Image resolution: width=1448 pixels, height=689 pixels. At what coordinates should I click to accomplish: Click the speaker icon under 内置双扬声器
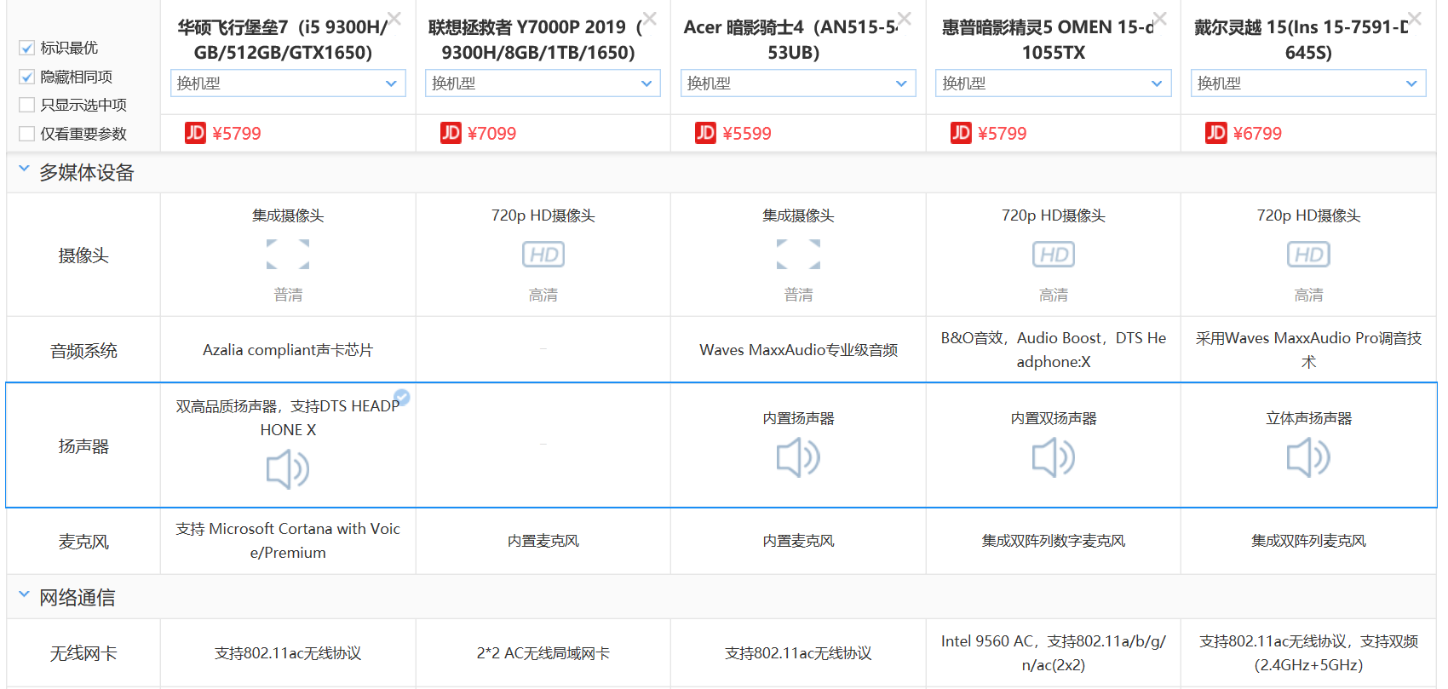pos(1053,457)
